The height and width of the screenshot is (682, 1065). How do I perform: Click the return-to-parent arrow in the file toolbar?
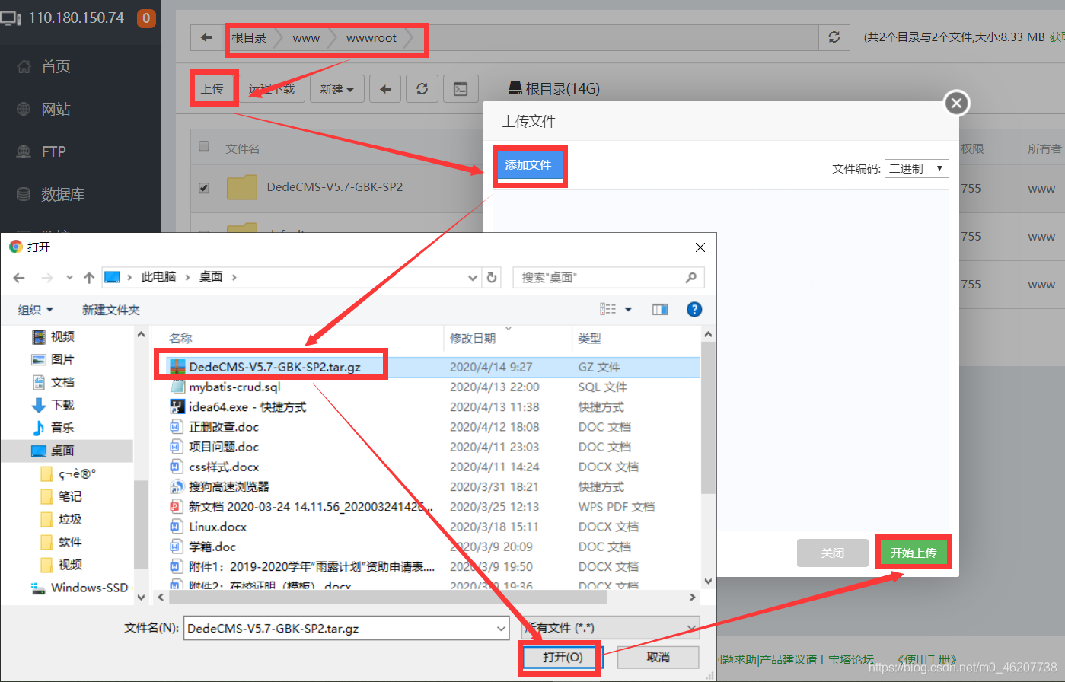[385, 89]
